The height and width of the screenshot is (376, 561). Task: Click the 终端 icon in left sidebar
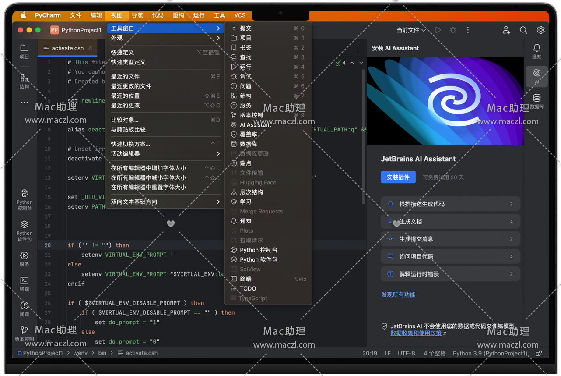pyautogui.click(x=25, y=280)
